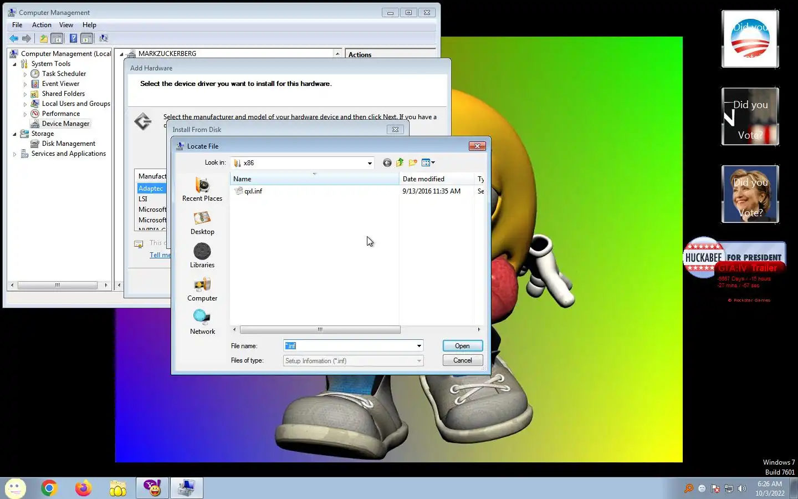The width and height of the screenshot is (798, 499).
Task: Collapse the System Tools tree node
Action: (15, 64)
